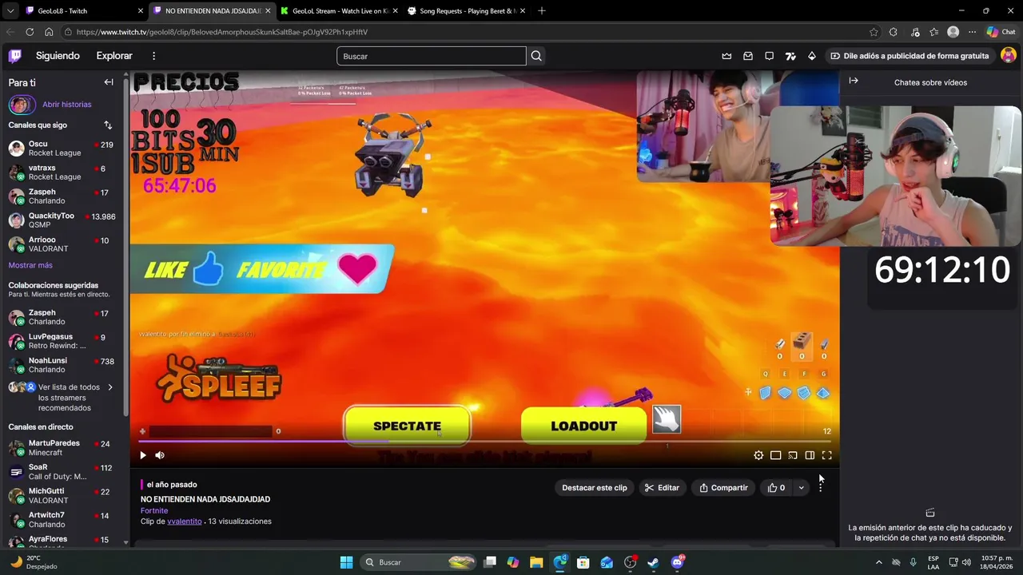Expand the list of recommended streamers
The width and height of the screenshot is (1023, 575).
click(110, 387)
